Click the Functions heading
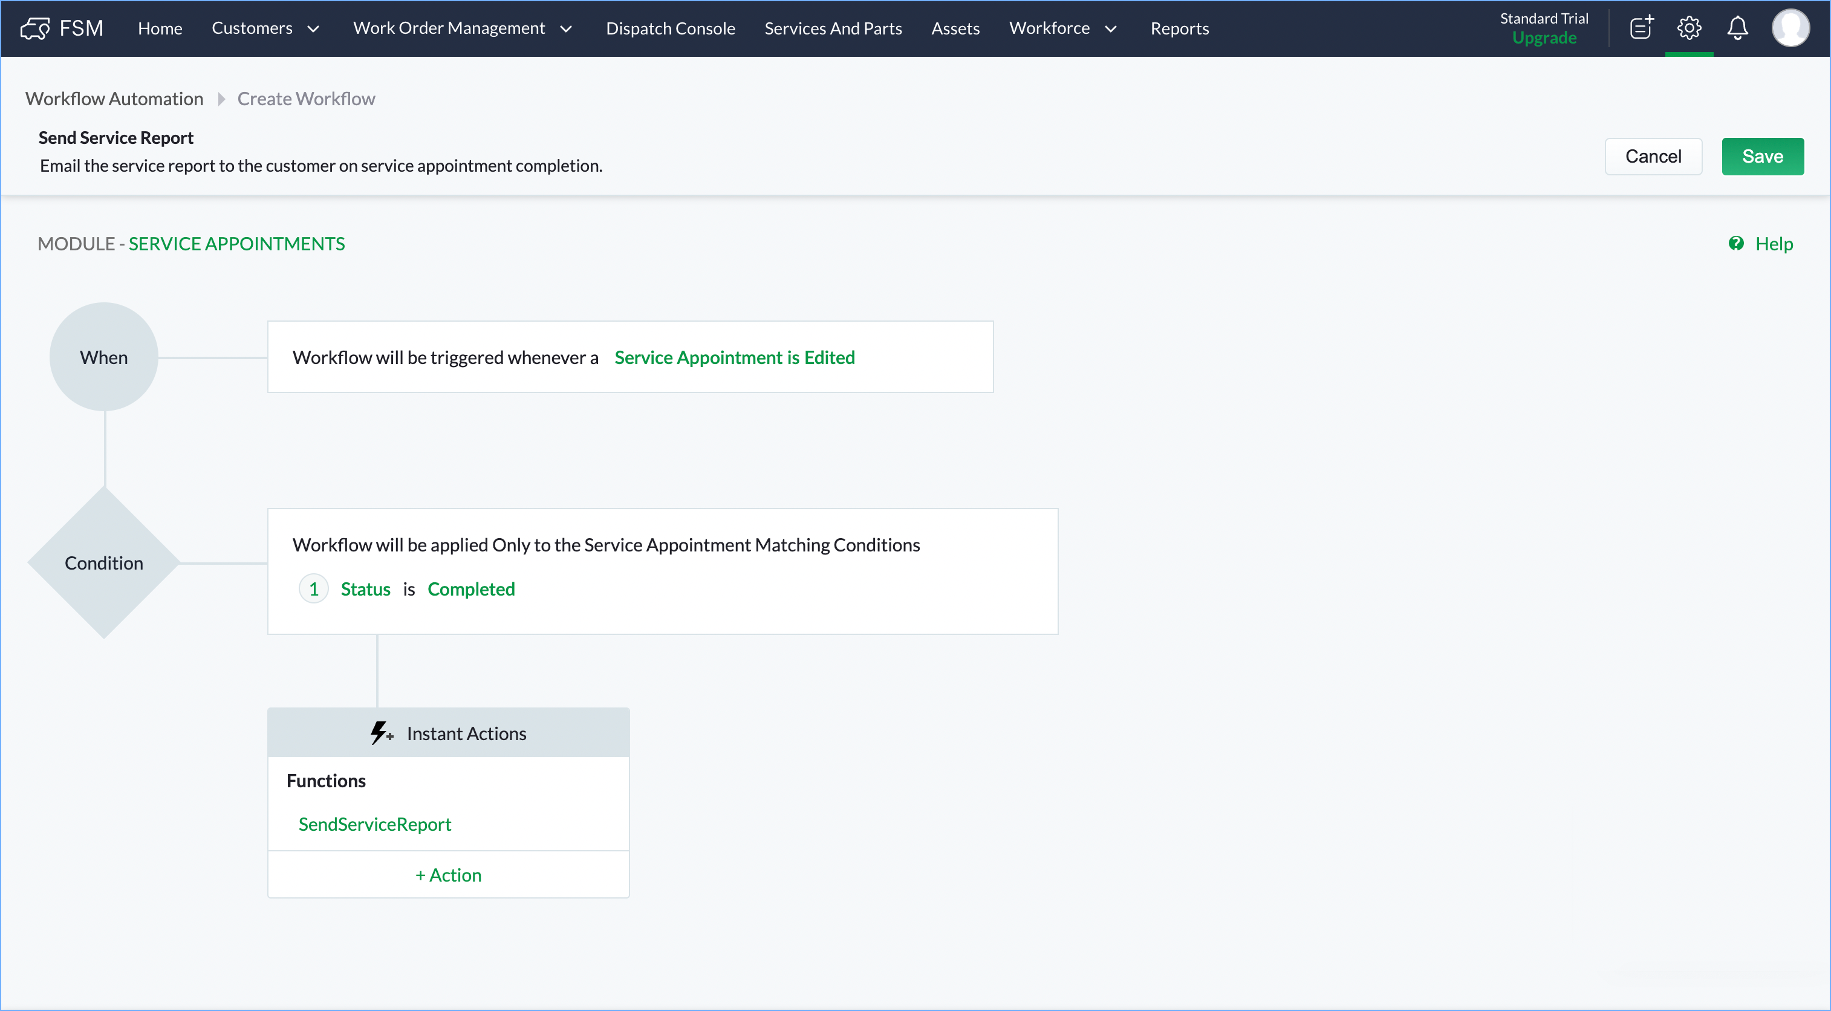This screenshot has height=1011, width=1831. [x=325, y=781]
